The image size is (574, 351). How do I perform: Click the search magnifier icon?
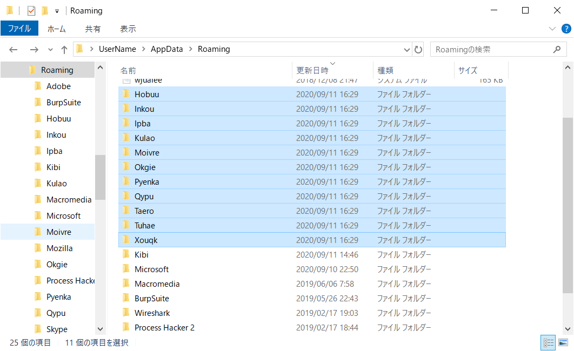pos(557,49)
